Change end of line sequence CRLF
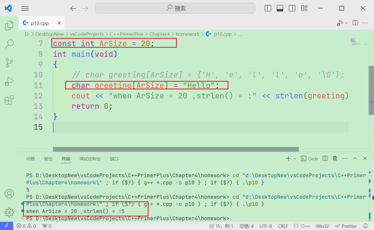The height and width of the screenshot is (230, 374). (x=283, y=226)
